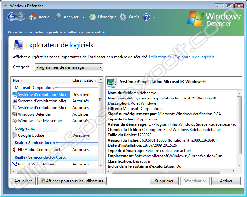This screenshot has height=197, width=247.
Task: Maximize the Windows Defender window
Action: 229,6
